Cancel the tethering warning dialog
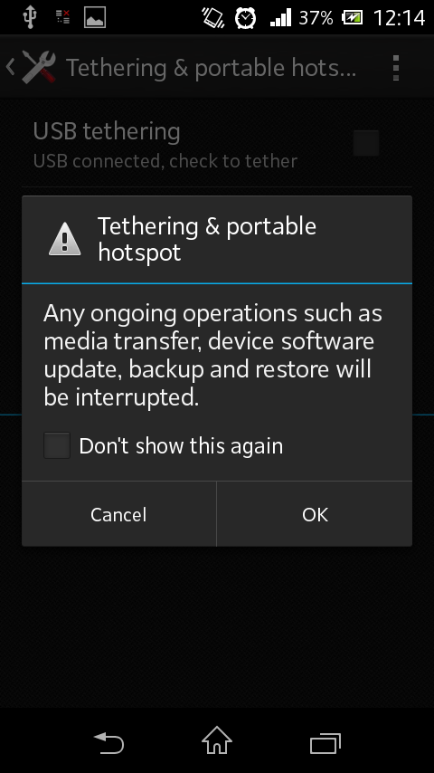 tap(118, 514)
